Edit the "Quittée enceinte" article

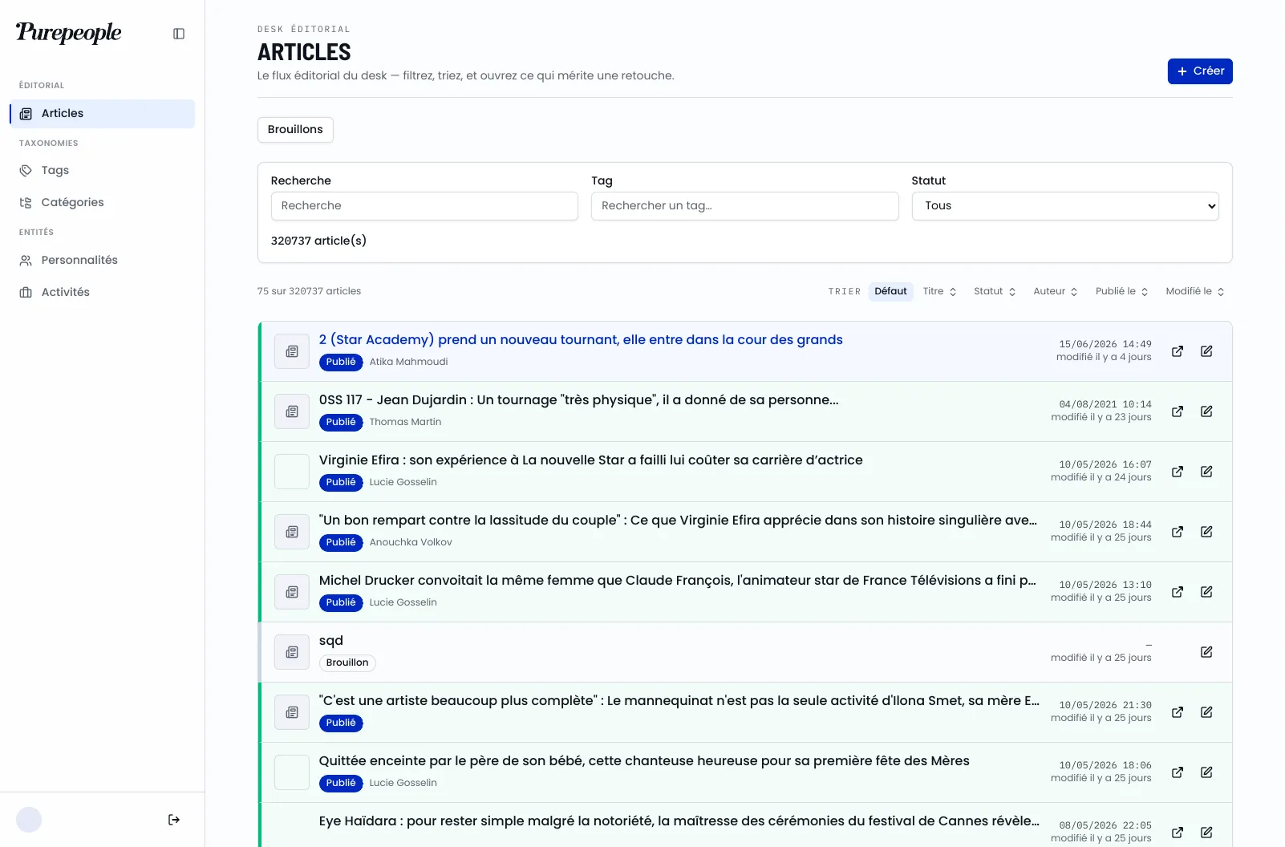click(x=1206, y=772)
